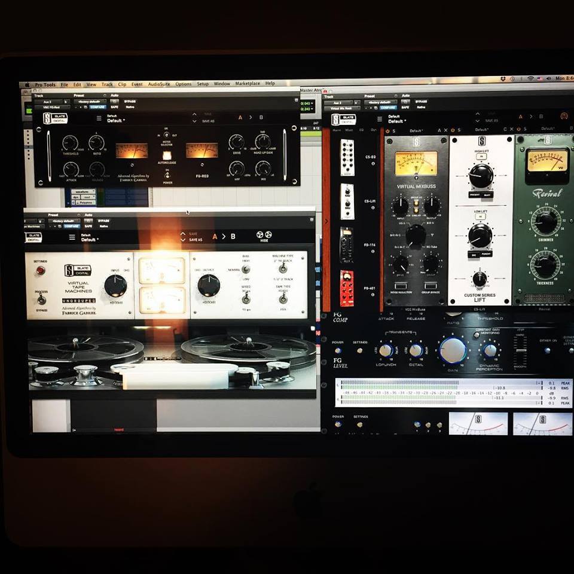
Task: Flip the Machine Type switch on Tape Machines
Action: click(x=283, y=269)
